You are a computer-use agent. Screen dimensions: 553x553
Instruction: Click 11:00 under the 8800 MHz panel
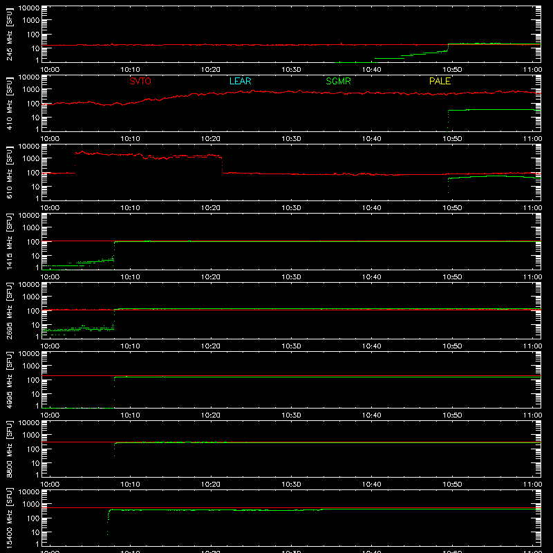[x=532, y=485]
